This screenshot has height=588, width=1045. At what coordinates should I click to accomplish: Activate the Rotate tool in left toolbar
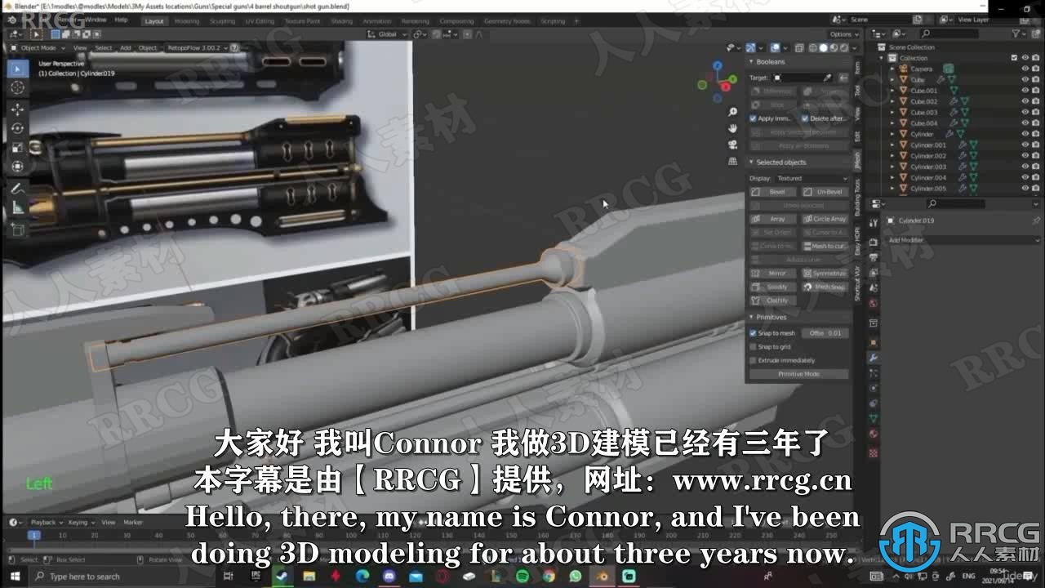(x=17, y=129)
